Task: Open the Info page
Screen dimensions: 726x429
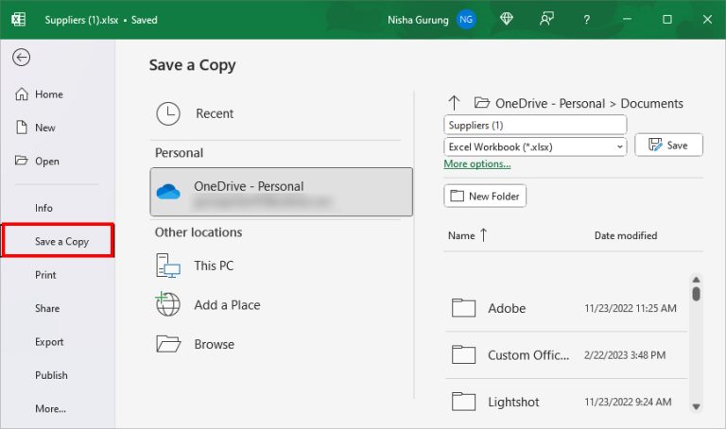Action: [43, 208]
